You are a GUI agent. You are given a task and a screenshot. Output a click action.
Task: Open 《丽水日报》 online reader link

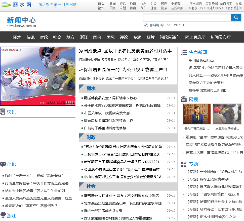click(197, 8)
